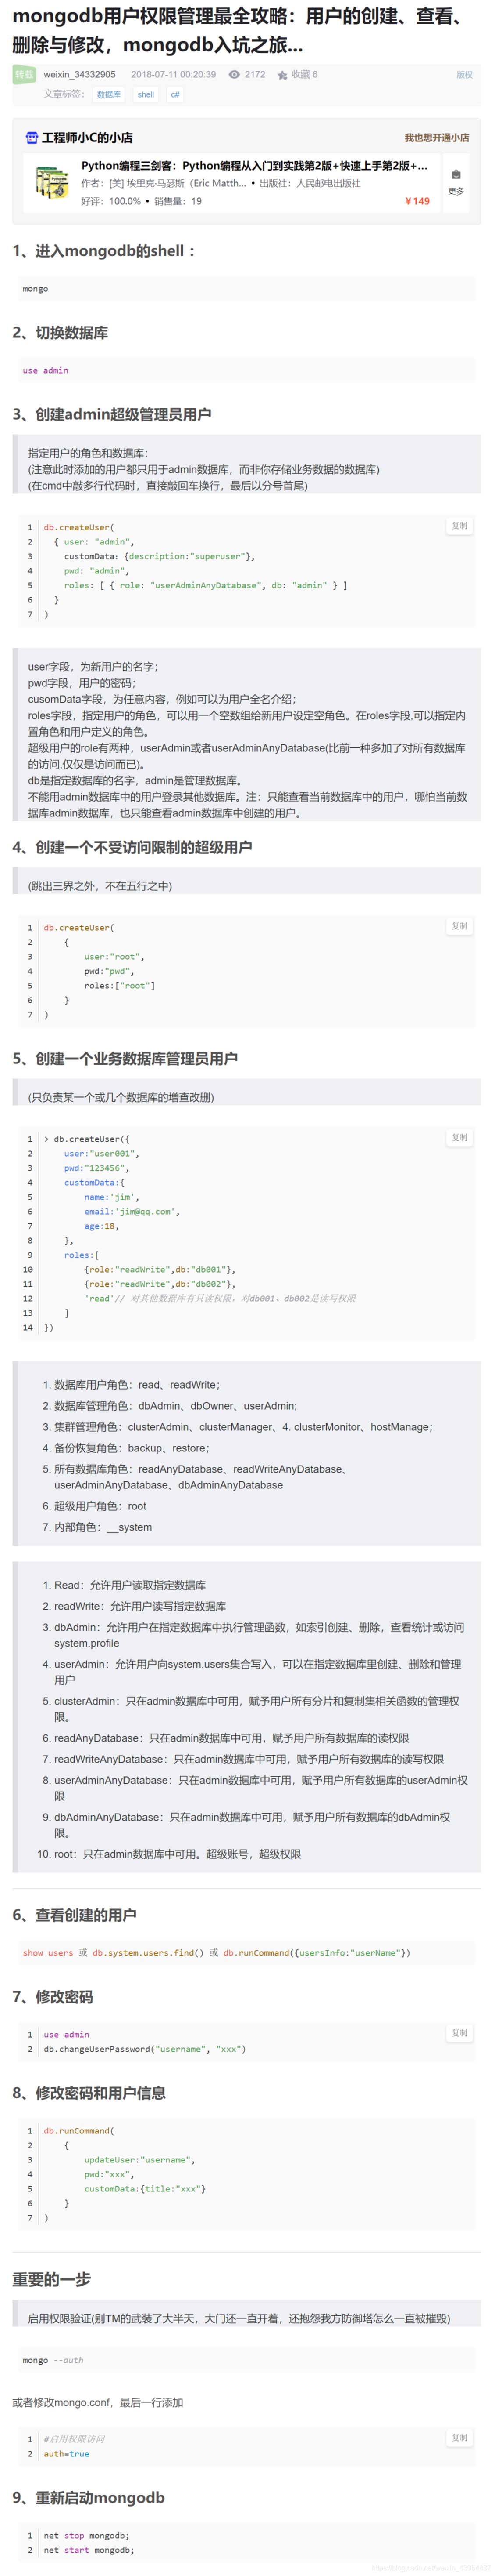495x2576 pixels.
Task: Click code line pwd: "admin"
Action: (x=97, y=571)
